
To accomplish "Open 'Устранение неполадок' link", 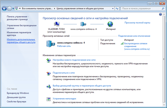I will click(64, 99).
